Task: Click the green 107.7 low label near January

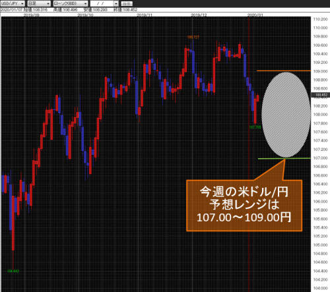Action: [255, 127]
